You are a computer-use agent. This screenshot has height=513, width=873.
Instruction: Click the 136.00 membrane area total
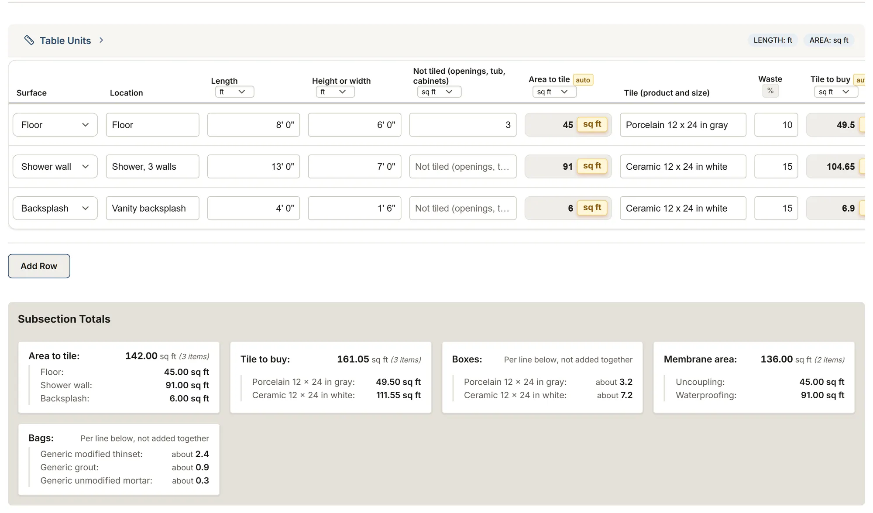pyautogui.click(x=777, y=359)
